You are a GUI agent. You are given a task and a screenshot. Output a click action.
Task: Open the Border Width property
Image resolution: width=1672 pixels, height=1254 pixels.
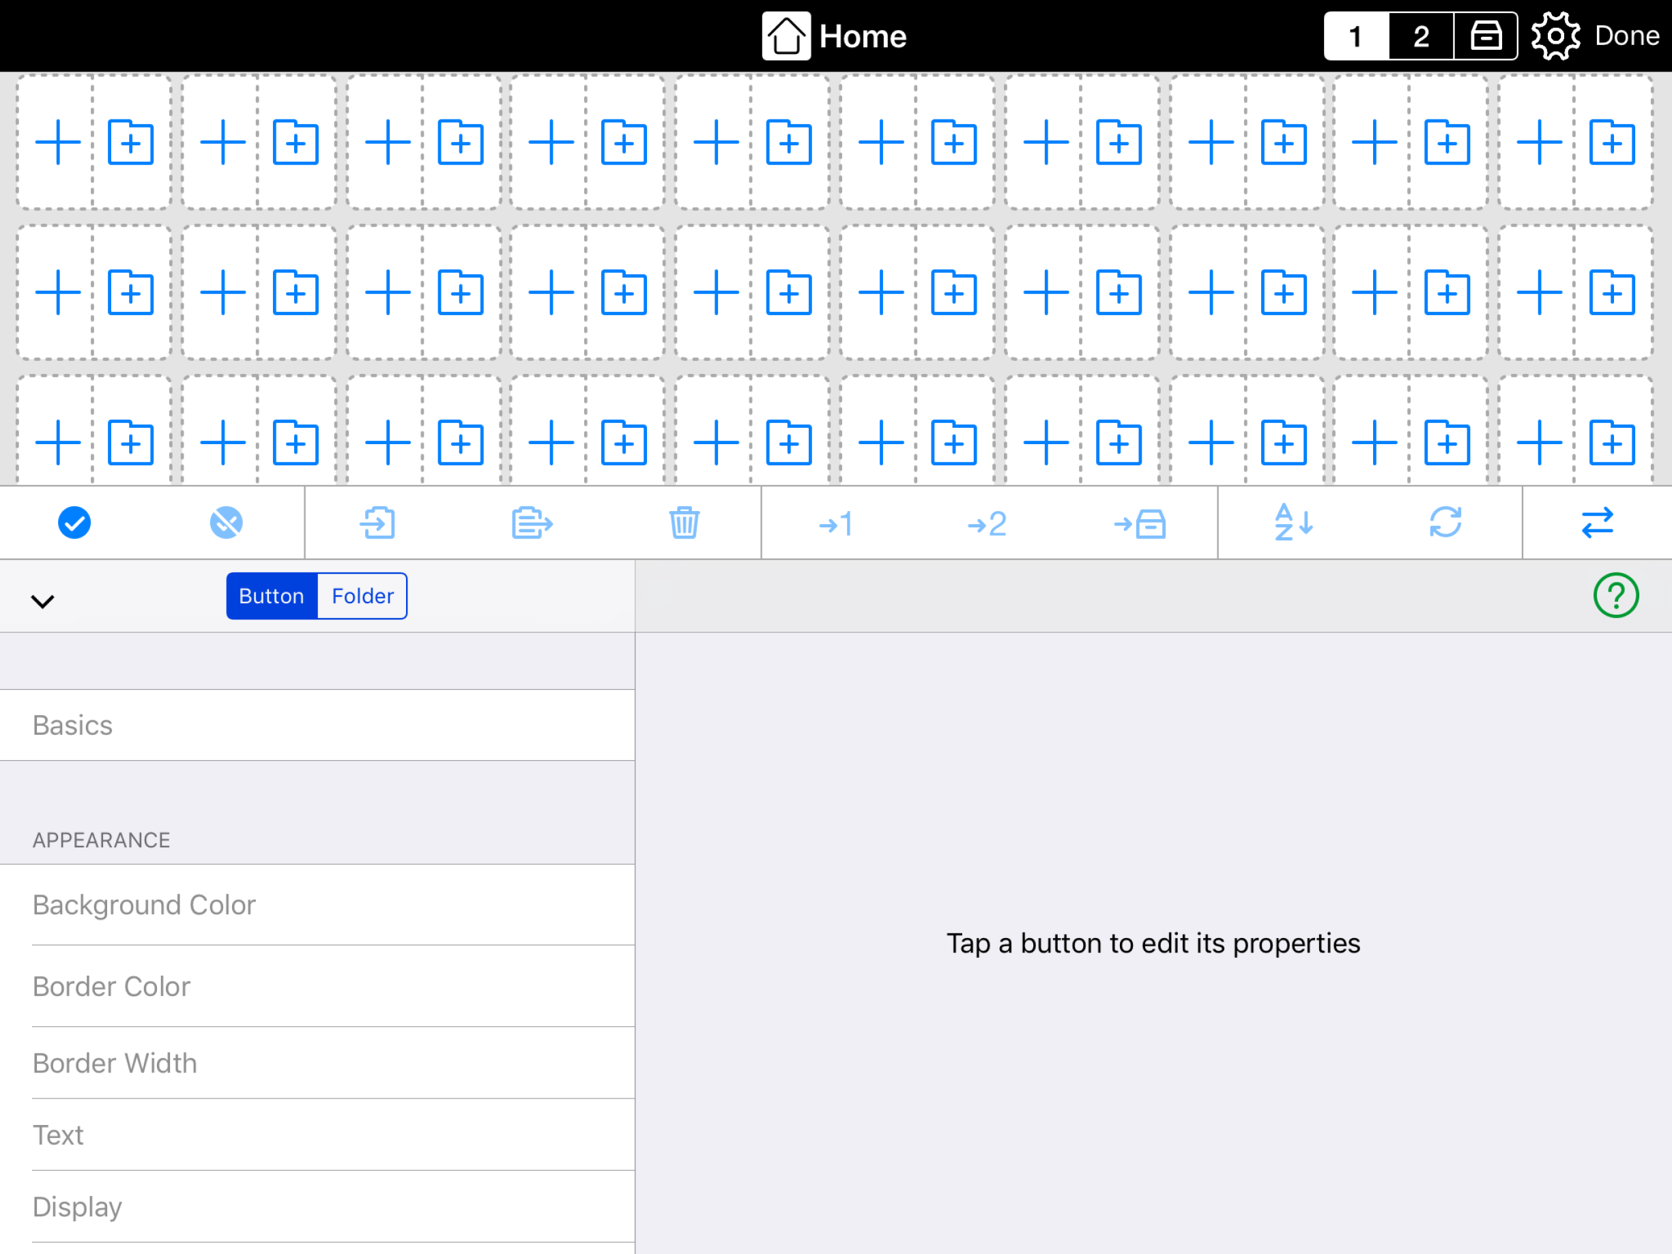(x=115, y=1062)
